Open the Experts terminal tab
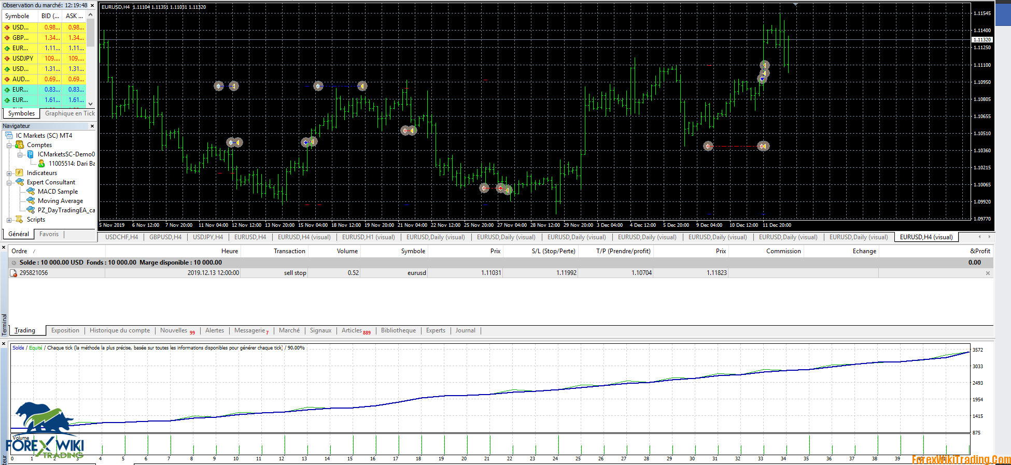The image size is (1011, 465). pos(436,330)
